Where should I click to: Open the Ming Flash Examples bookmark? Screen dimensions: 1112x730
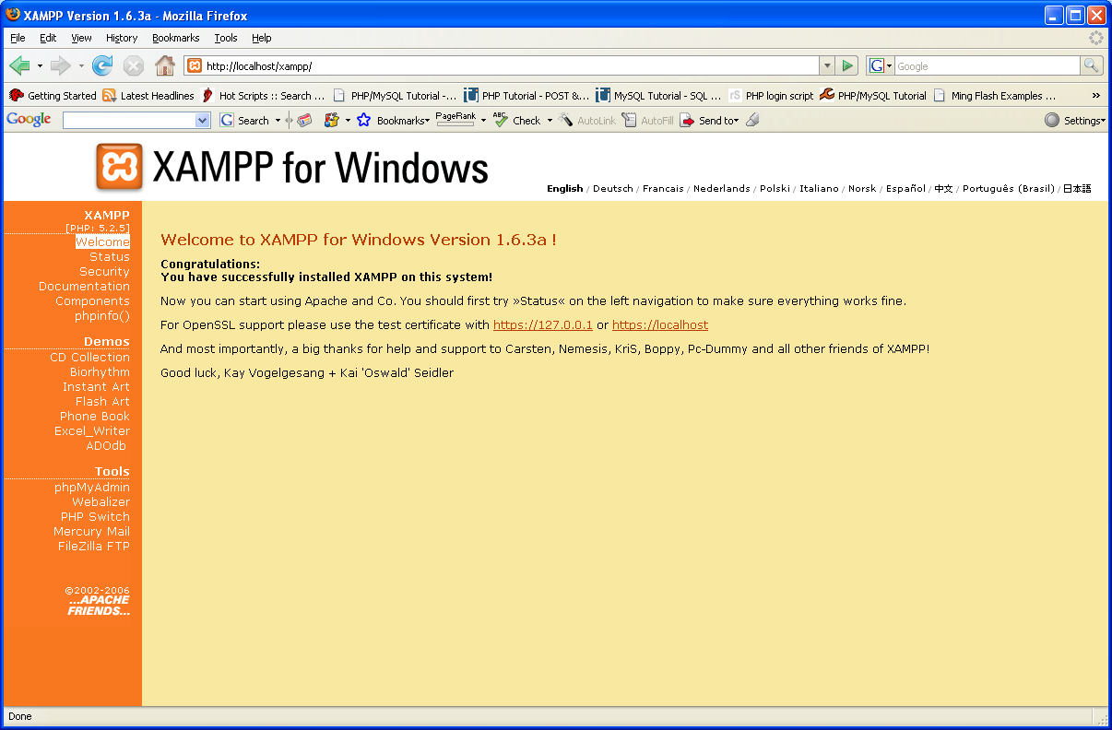[994, 95]
